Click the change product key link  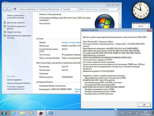78,90
